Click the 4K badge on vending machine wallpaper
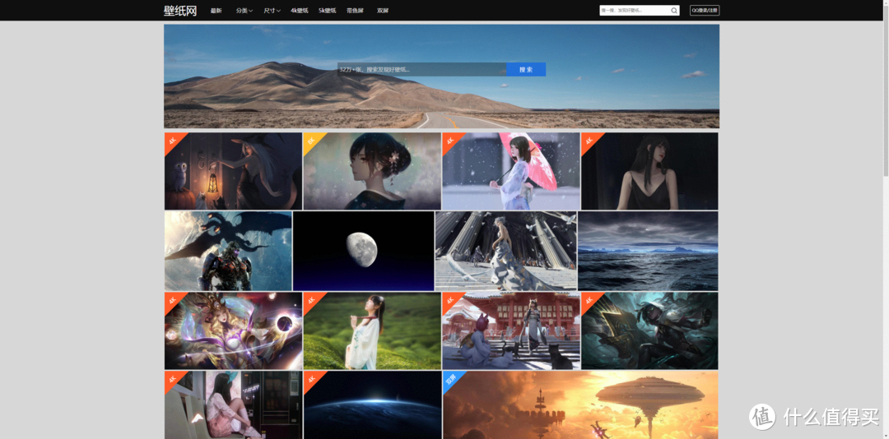 (172, 379)
